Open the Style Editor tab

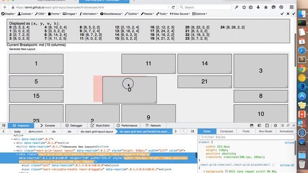pos(100,125)
